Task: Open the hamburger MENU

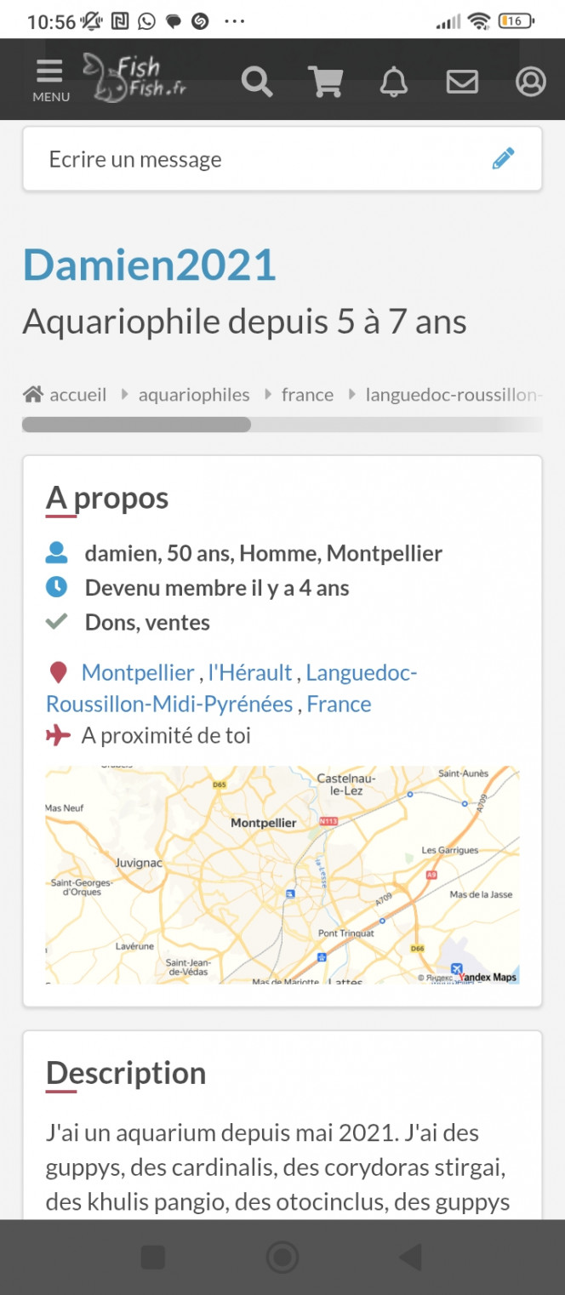Action: pyautogui.click(x=50, y=81)
